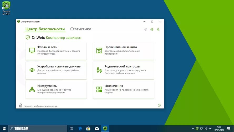Open Task View on the taskbar
The image size is (234, 132).
(71, 128)
